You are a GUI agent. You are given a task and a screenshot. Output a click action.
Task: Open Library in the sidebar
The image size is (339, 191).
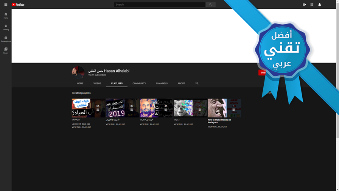(6, 51)
